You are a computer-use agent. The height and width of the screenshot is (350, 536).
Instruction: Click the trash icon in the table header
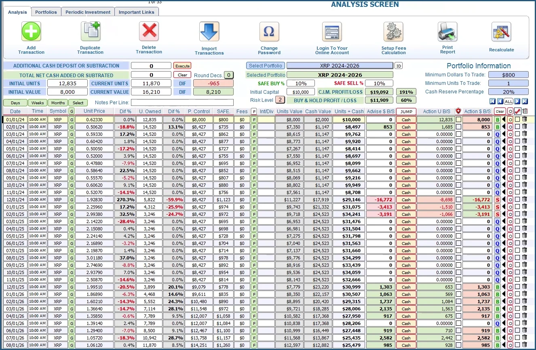click(525, 111)
